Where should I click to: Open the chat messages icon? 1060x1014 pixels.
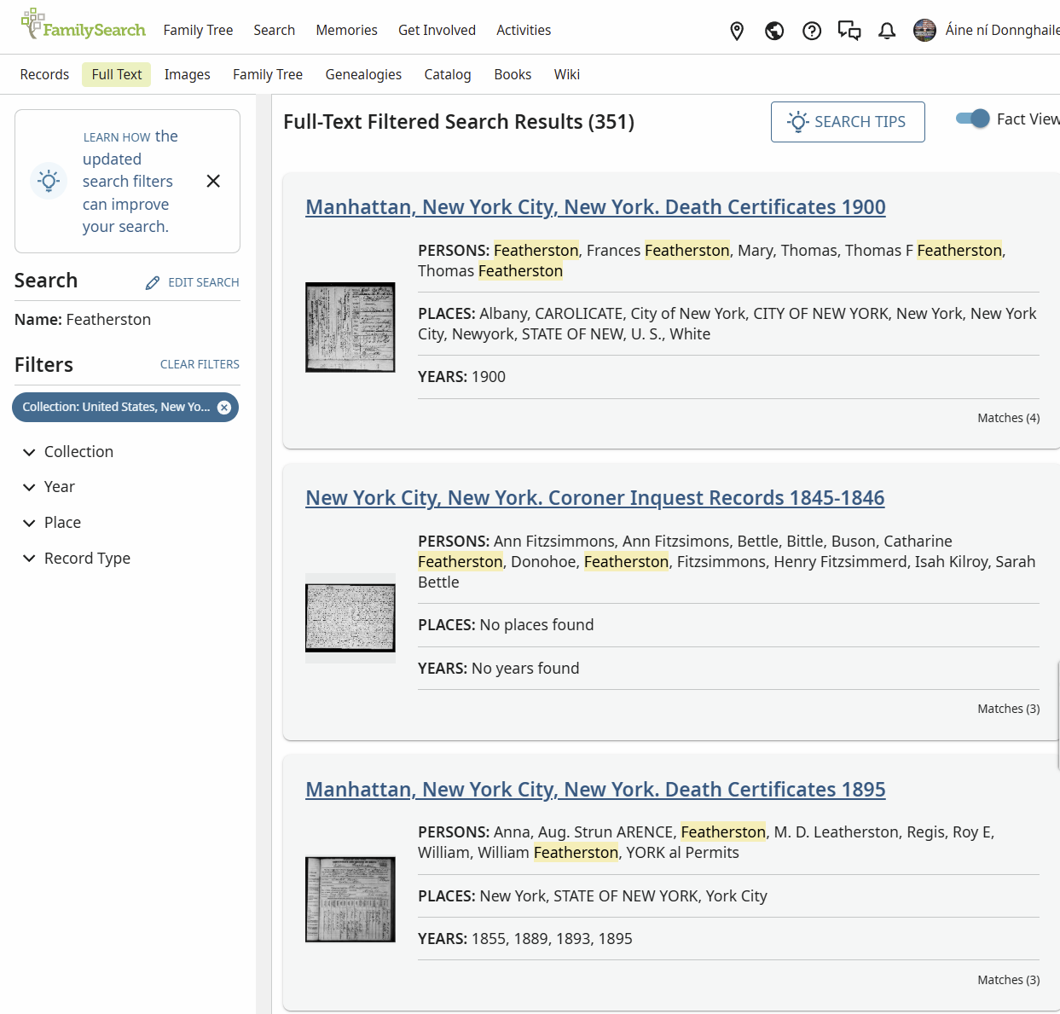point(849,32)
